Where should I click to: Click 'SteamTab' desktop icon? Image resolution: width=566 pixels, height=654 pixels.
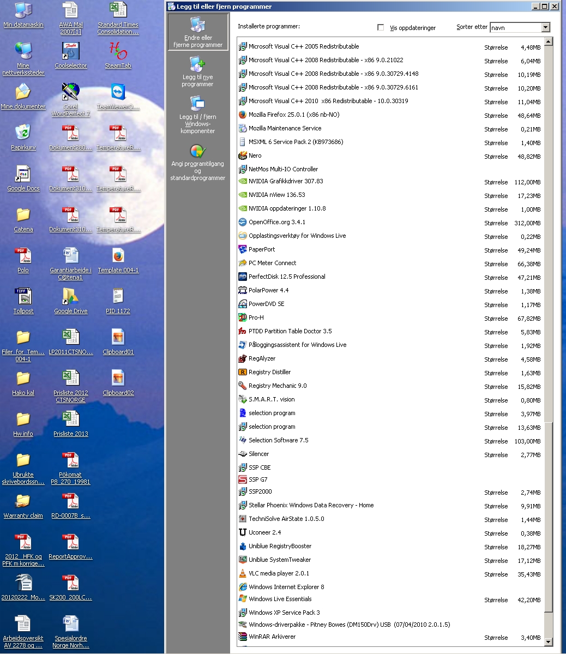(118, 56)
